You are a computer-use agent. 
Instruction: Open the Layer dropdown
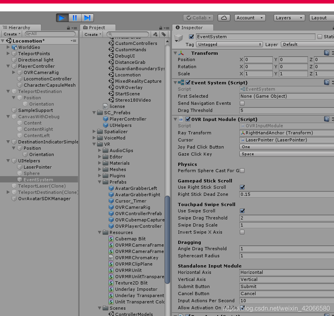point(307,45)
